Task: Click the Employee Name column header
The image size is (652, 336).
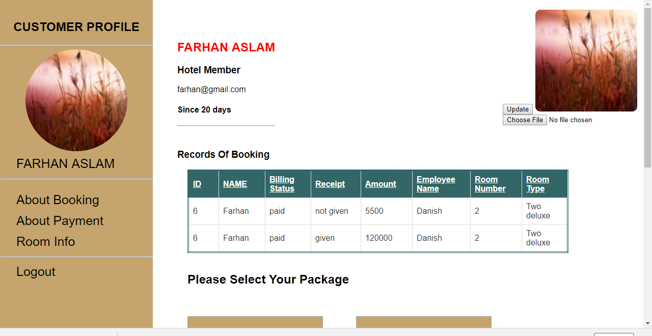Action: click(x=436, y=184)
